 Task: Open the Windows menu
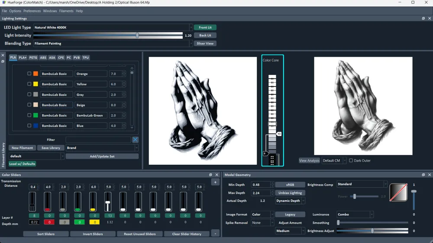50,11
